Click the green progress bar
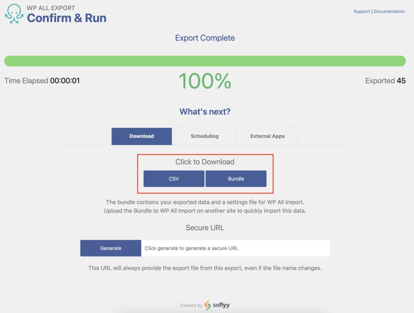Image resolution: width=414 pixels, height=313 pixels. click(x=205, y=61)
